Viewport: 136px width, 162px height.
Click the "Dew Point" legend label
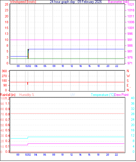(121, 95)
